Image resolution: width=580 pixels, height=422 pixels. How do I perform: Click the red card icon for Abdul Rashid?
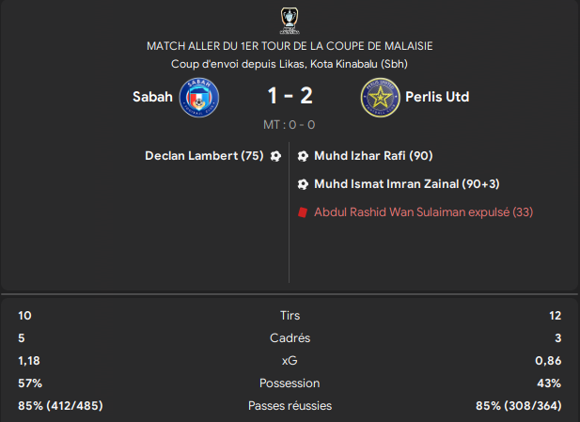tap(303, 212)
